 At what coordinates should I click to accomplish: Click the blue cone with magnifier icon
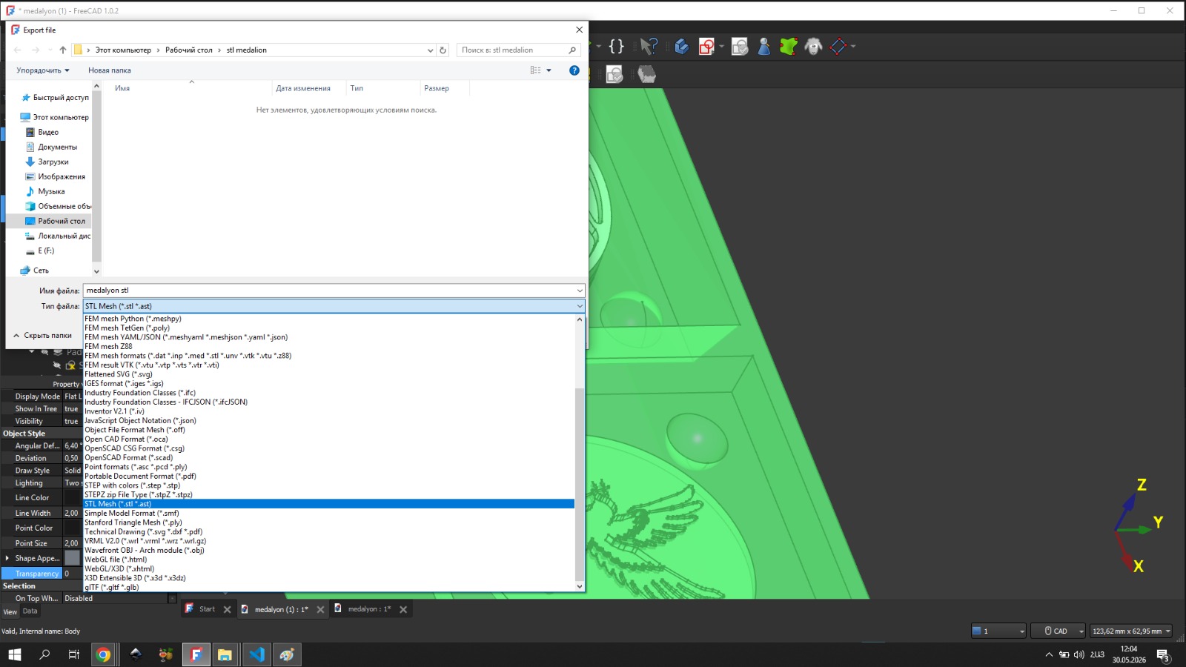[x=764, y=47]
